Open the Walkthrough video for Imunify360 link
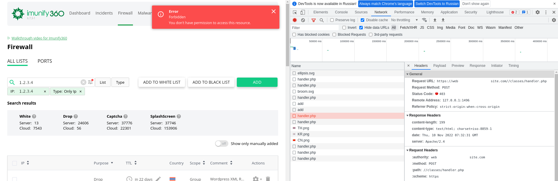 (39, 38)
